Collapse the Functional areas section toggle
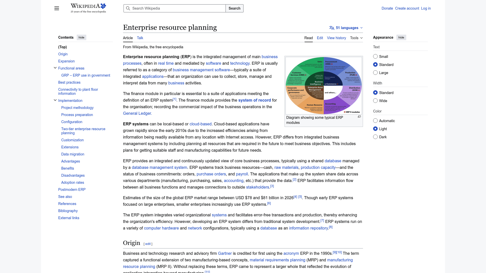This screenshot has width=486, height=273. point(55,68)
